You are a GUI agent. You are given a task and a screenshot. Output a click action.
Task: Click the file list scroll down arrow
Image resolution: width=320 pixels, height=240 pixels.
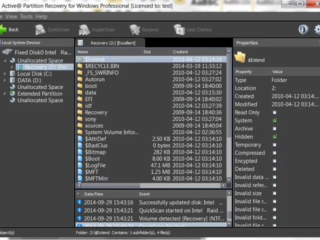coord(229,180)
